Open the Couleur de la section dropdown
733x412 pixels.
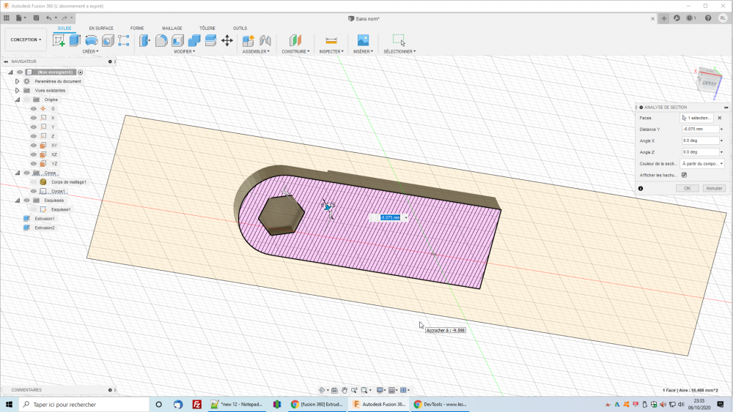(x=701, y=164)
